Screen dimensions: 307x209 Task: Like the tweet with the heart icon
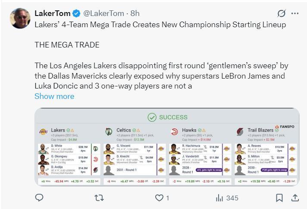pyautogui.click(x=160, y=198)
